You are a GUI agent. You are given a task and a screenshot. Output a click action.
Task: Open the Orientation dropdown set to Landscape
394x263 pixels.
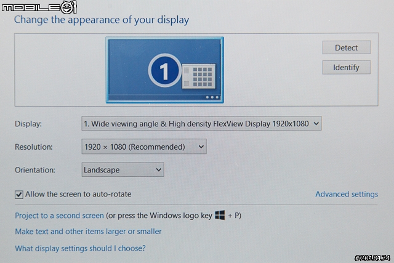(x=123, y=170)
